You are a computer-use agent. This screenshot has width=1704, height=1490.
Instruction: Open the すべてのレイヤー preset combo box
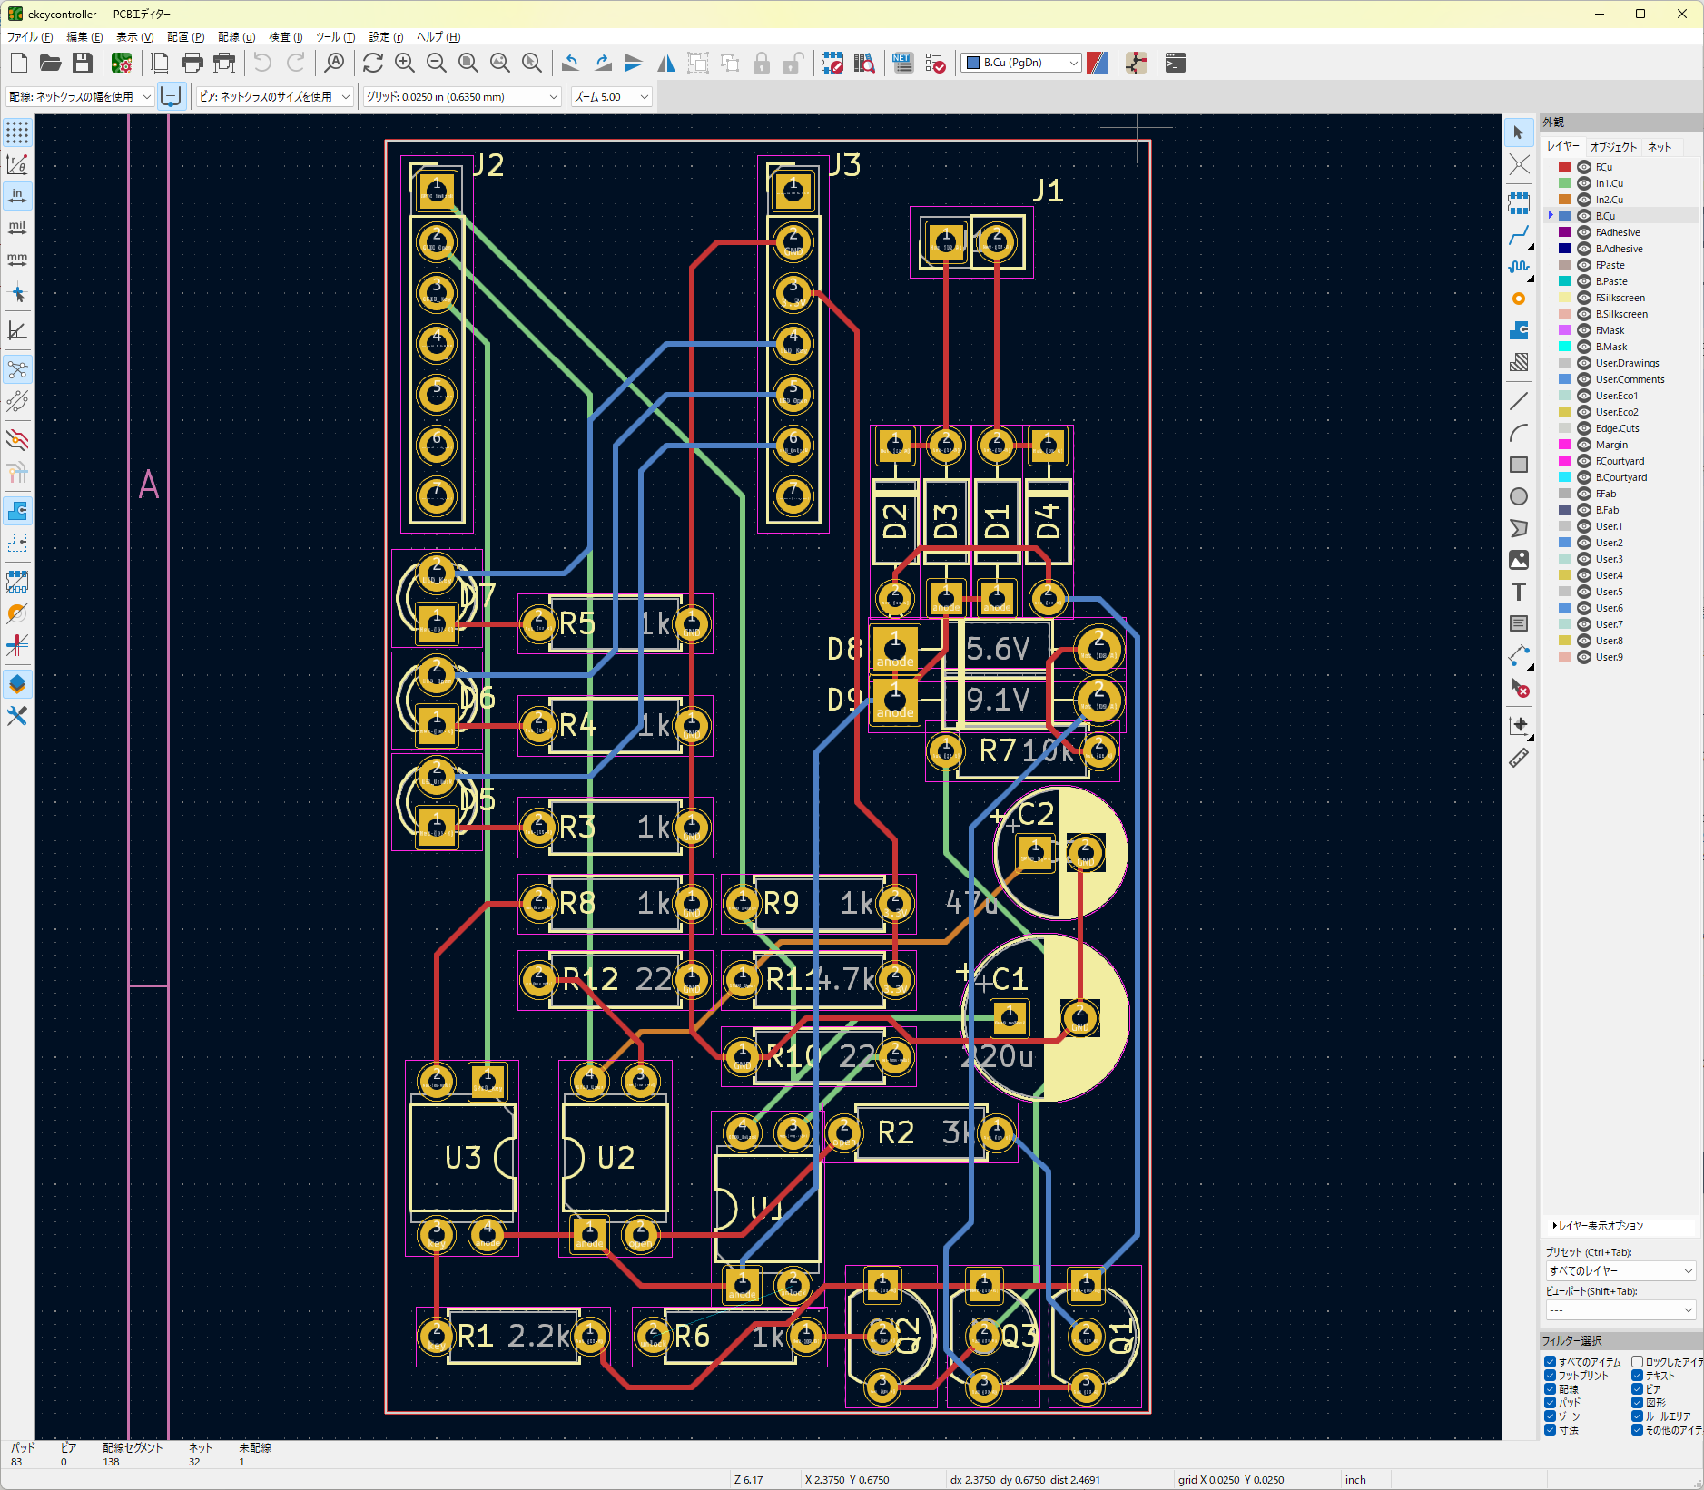pyautogui.click(x=1620, y=1271)
